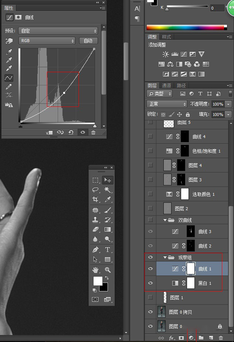Show the 曲线 4 layer
Viewport: 234px width, 342px height.
[x=150, y=136]
